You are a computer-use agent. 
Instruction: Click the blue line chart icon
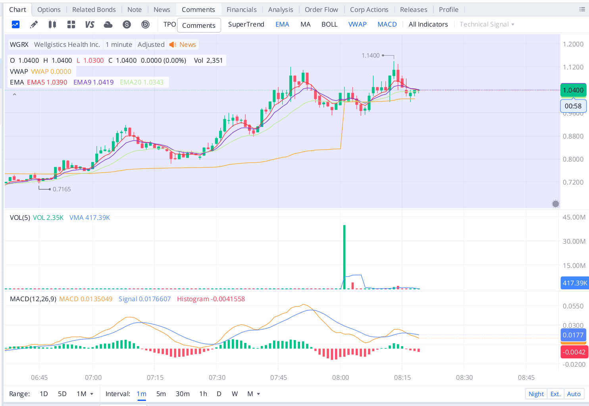(x=15, y=25)
